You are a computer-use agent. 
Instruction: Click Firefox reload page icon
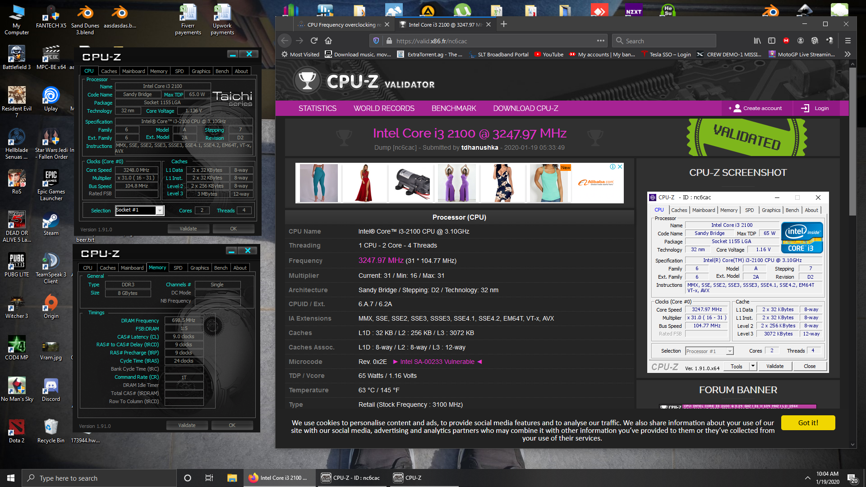coord(314,41)
